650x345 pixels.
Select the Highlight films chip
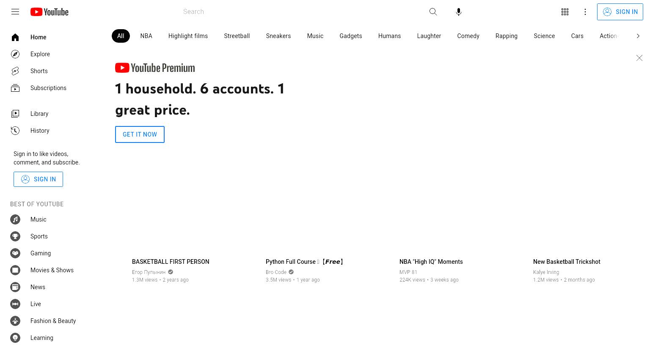[188, 36]
